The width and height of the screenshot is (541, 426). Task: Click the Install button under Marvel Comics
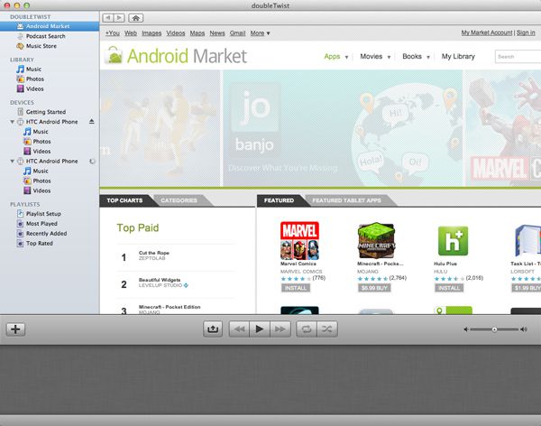click(x=295, y=288)
